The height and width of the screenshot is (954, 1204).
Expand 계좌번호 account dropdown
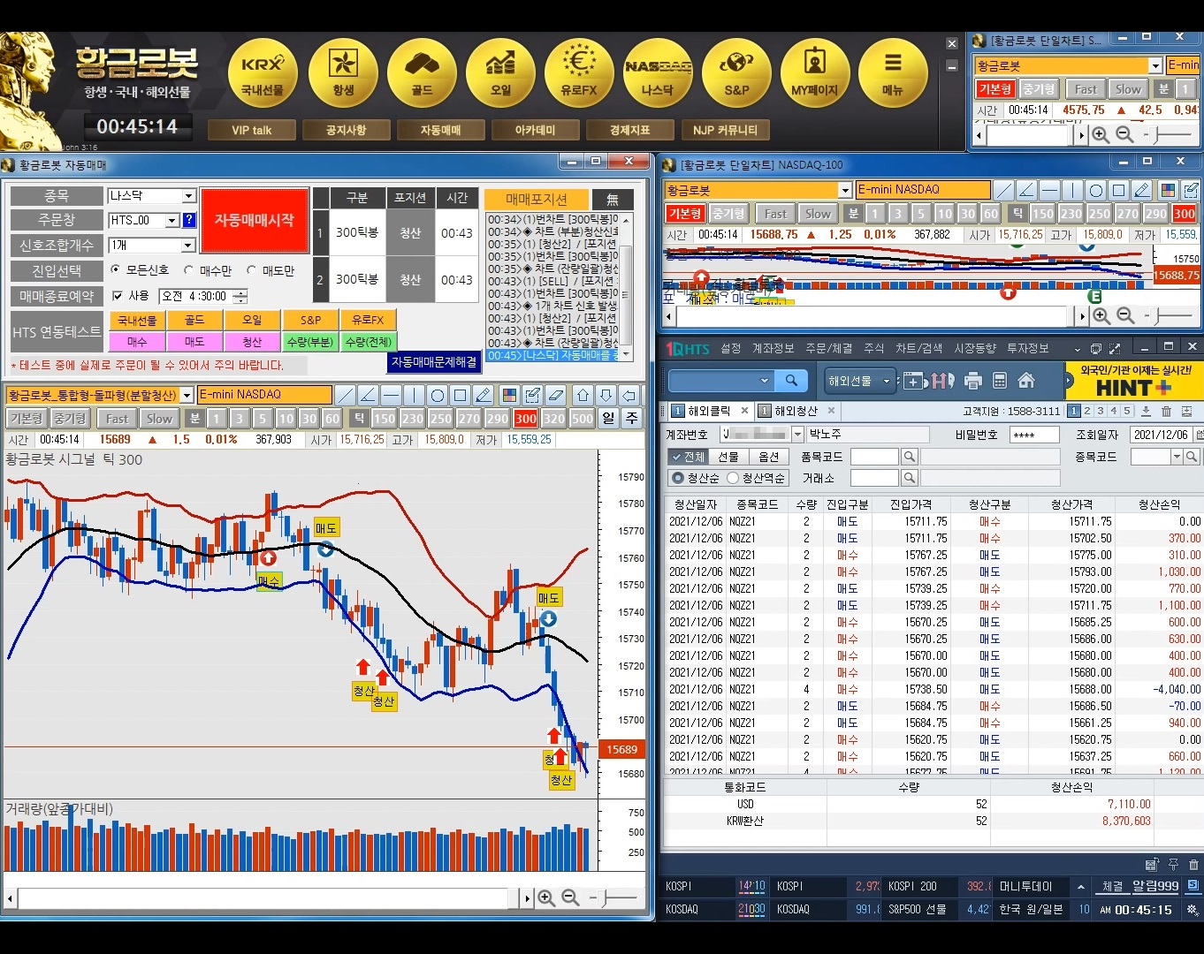(797, 435)
